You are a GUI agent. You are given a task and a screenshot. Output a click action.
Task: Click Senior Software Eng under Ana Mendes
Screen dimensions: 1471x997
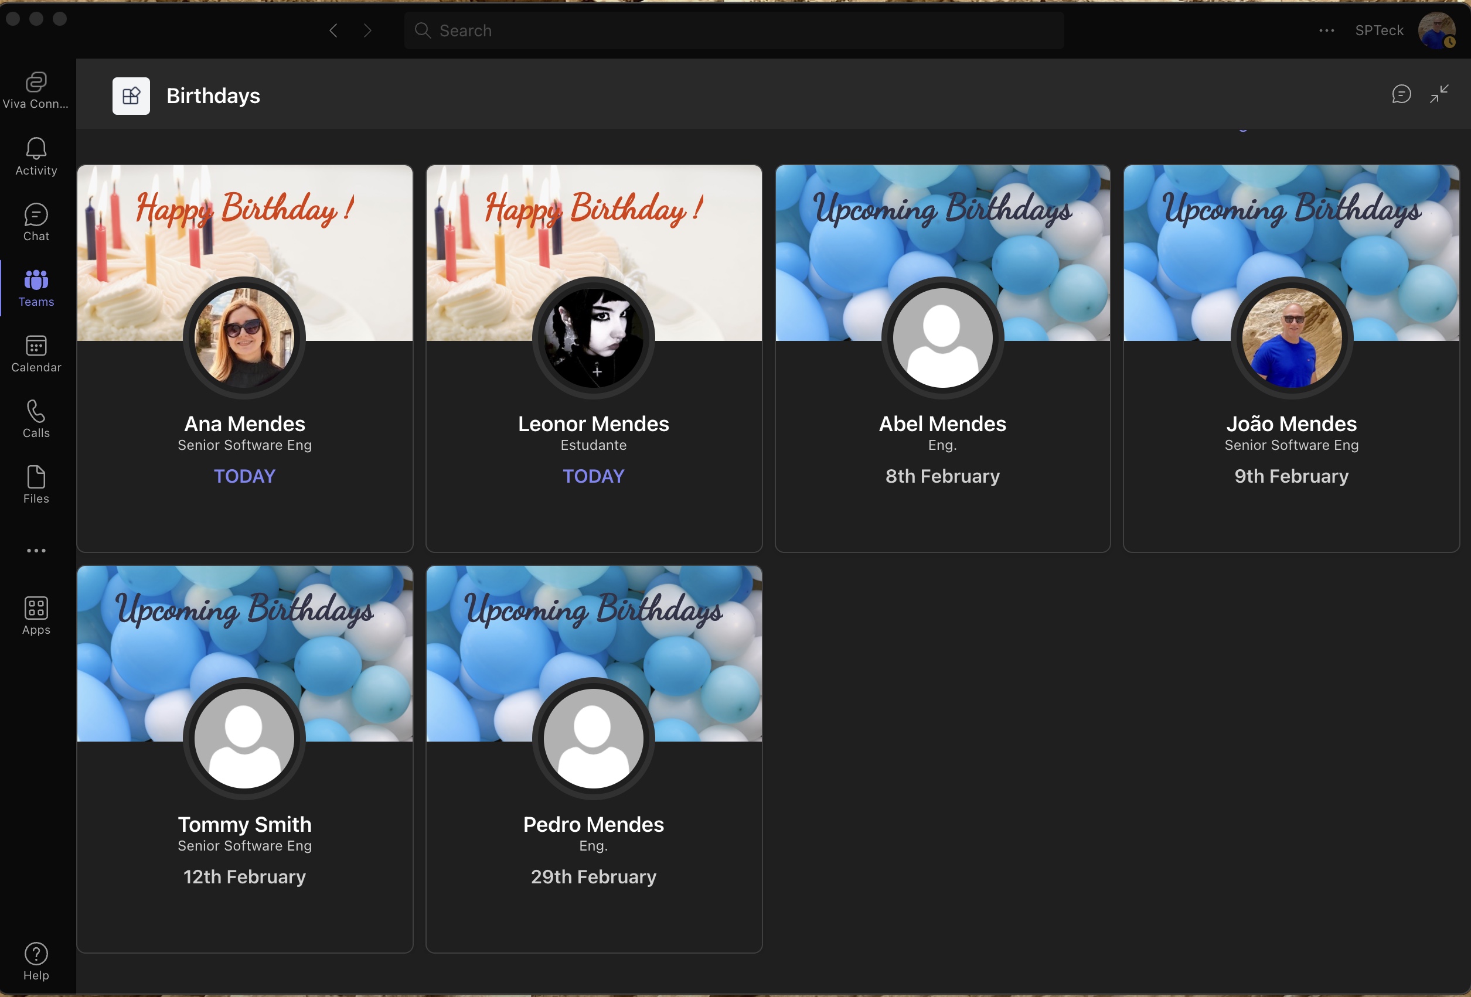(x=245, y=445)
